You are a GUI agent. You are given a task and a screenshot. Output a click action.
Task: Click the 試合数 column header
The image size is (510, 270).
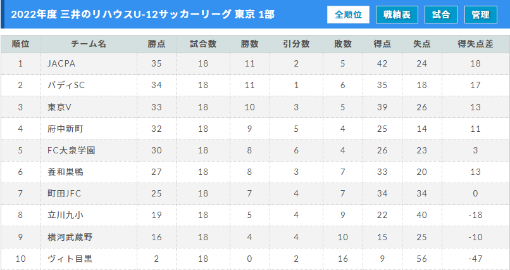point(203,44)
